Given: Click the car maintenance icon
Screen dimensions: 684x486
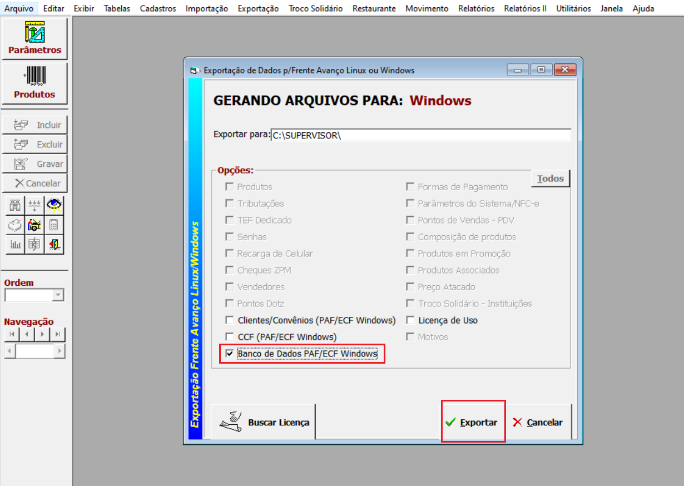Looking at the screenshot, I should click(34, 225).
